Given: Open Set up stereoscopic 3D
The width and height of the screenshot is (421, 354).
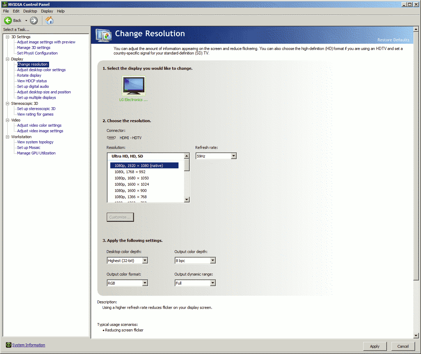Looking at the screenshot, I should 36,109.
